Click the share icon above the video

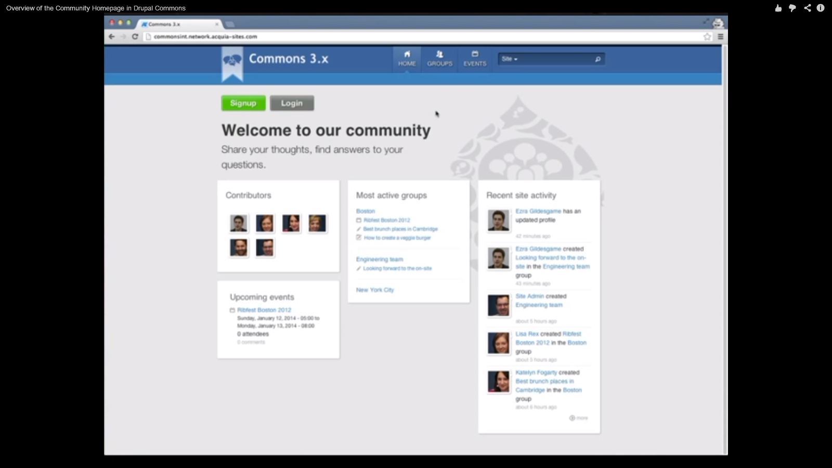pos(808,8)
